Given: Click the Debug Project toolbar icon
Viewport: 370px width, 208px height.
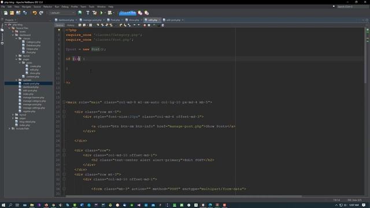Looking at the screenshot, I should coord(109,13).
